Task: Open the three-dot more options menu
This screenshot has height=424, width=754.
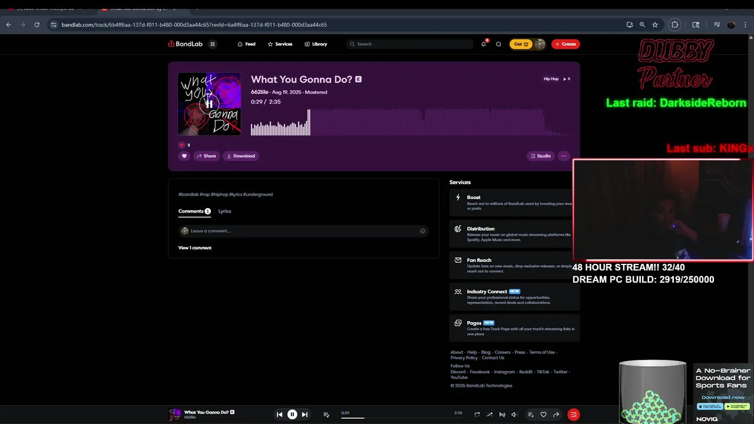Action: click(564, 156)
